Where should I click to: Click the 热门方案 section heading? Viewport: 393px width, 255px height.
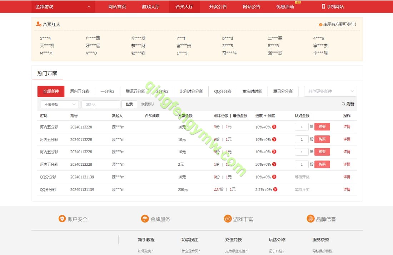tap(47, 73)
